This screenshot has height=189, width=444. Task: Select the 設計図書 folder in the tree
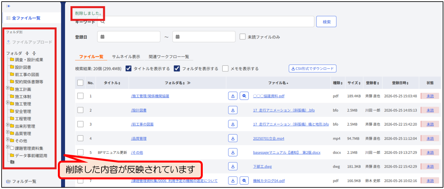(20, 67)
